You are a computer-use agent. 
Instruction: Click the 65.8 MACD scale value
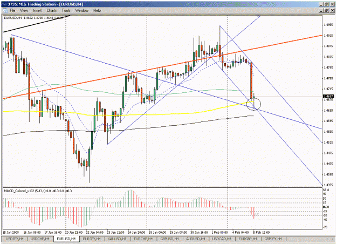click(326, 190)
